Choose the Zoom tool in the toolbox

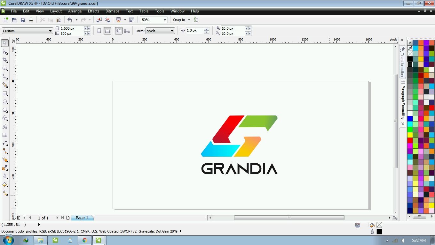(x=5, y=68)
